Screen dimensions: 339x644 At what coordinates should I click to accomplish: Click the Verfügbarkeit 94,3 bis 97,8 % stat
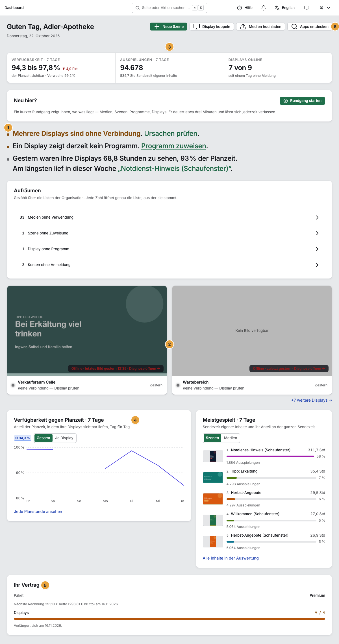click(61, 68)
